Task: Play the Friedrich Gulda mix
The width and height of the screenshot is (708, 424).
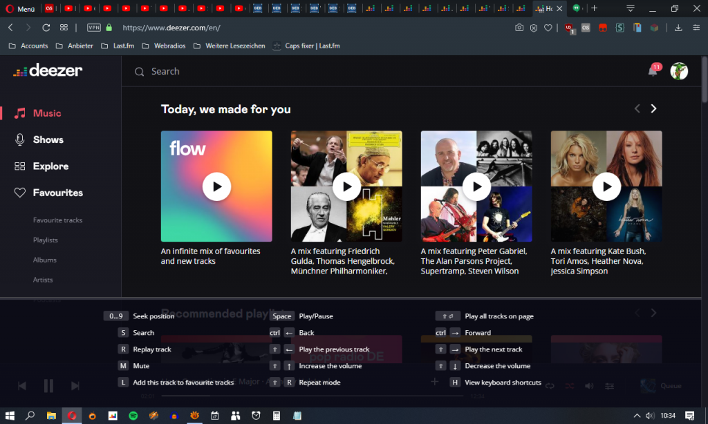Action: point(347,186)
